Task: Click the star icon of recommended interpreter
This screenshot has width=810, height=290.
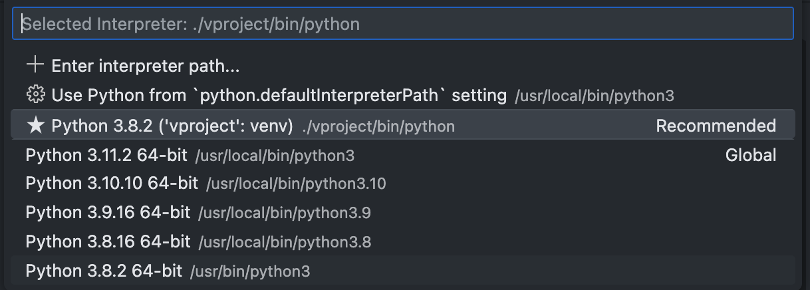Action: (35, 126)
